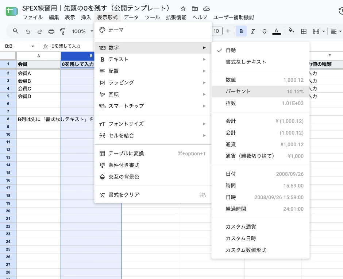Viewport: 343px width, 279px height.
Task: Select テーマ from the format menu
Action: point(153,30)
